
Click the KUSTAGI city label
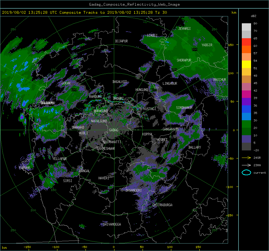point(150,109)
